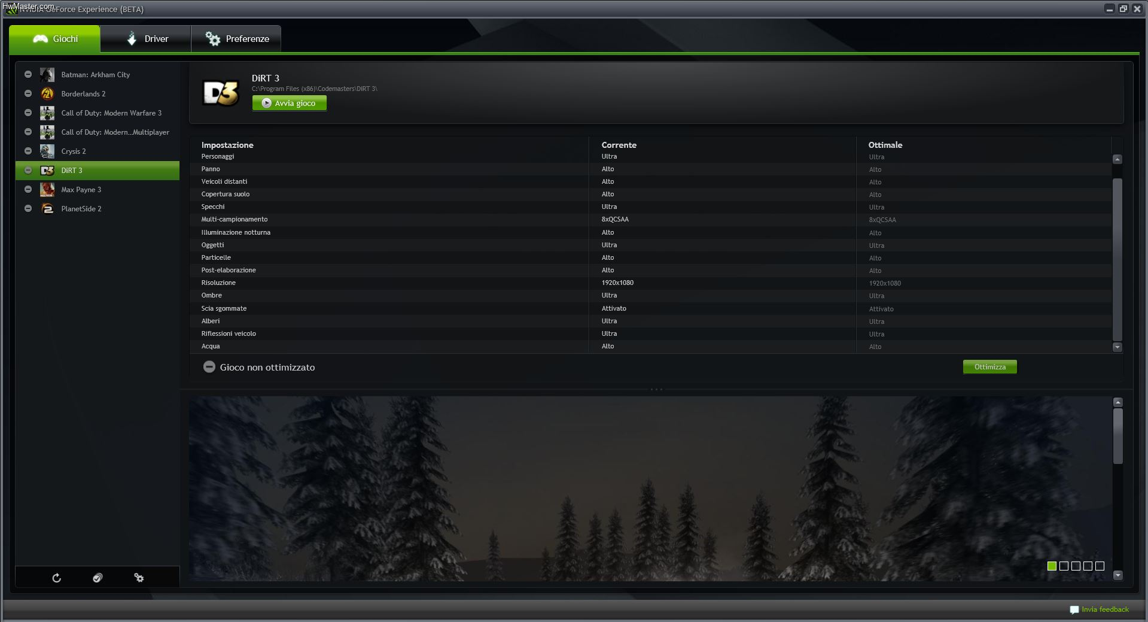Select Batman: Arkham City in game list
The image size is (1148, 622).
pyautogui.click(x=97, y=75)
